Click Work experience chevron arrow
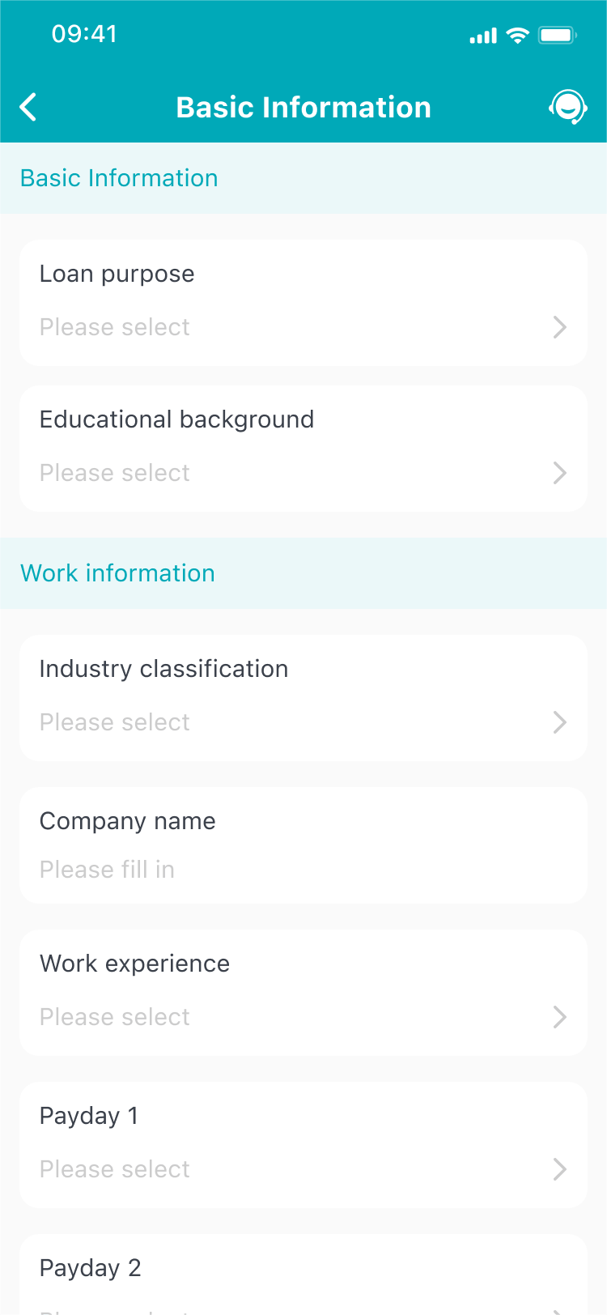Viewport: 607px width, 1315px height. [559, 1017]
